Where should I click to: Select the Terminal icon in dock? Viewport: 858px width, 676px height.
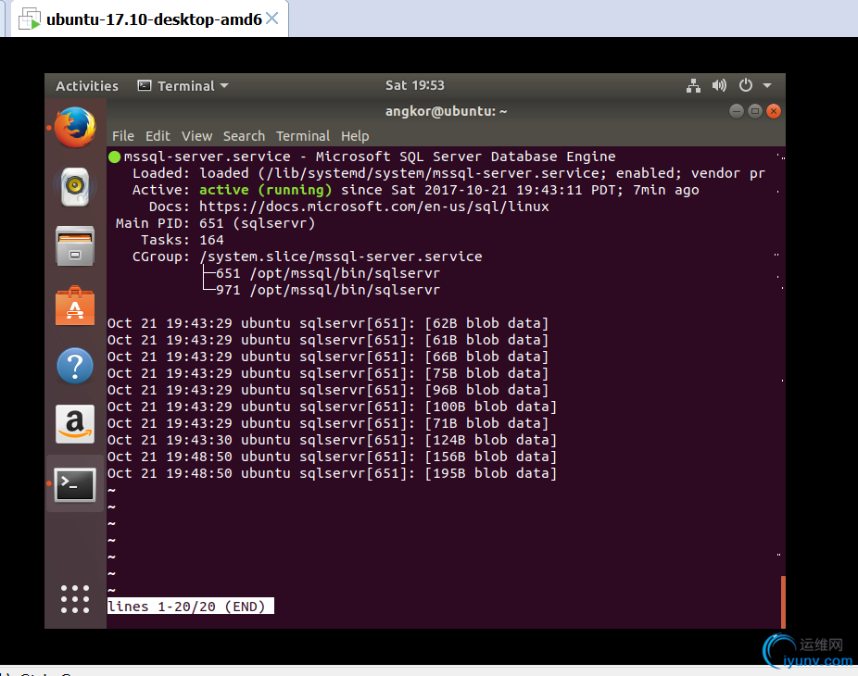point(75,484)
